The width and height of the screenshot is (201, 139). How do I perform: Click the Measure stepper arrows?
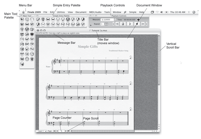click(x=115, y=20)
